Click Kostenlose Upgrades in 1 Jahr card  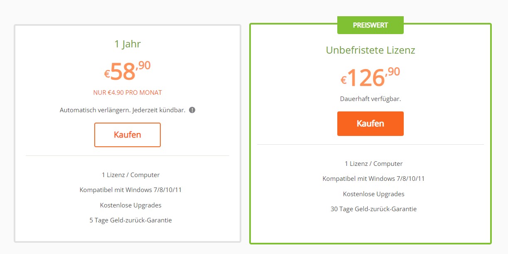click(130, 205)
